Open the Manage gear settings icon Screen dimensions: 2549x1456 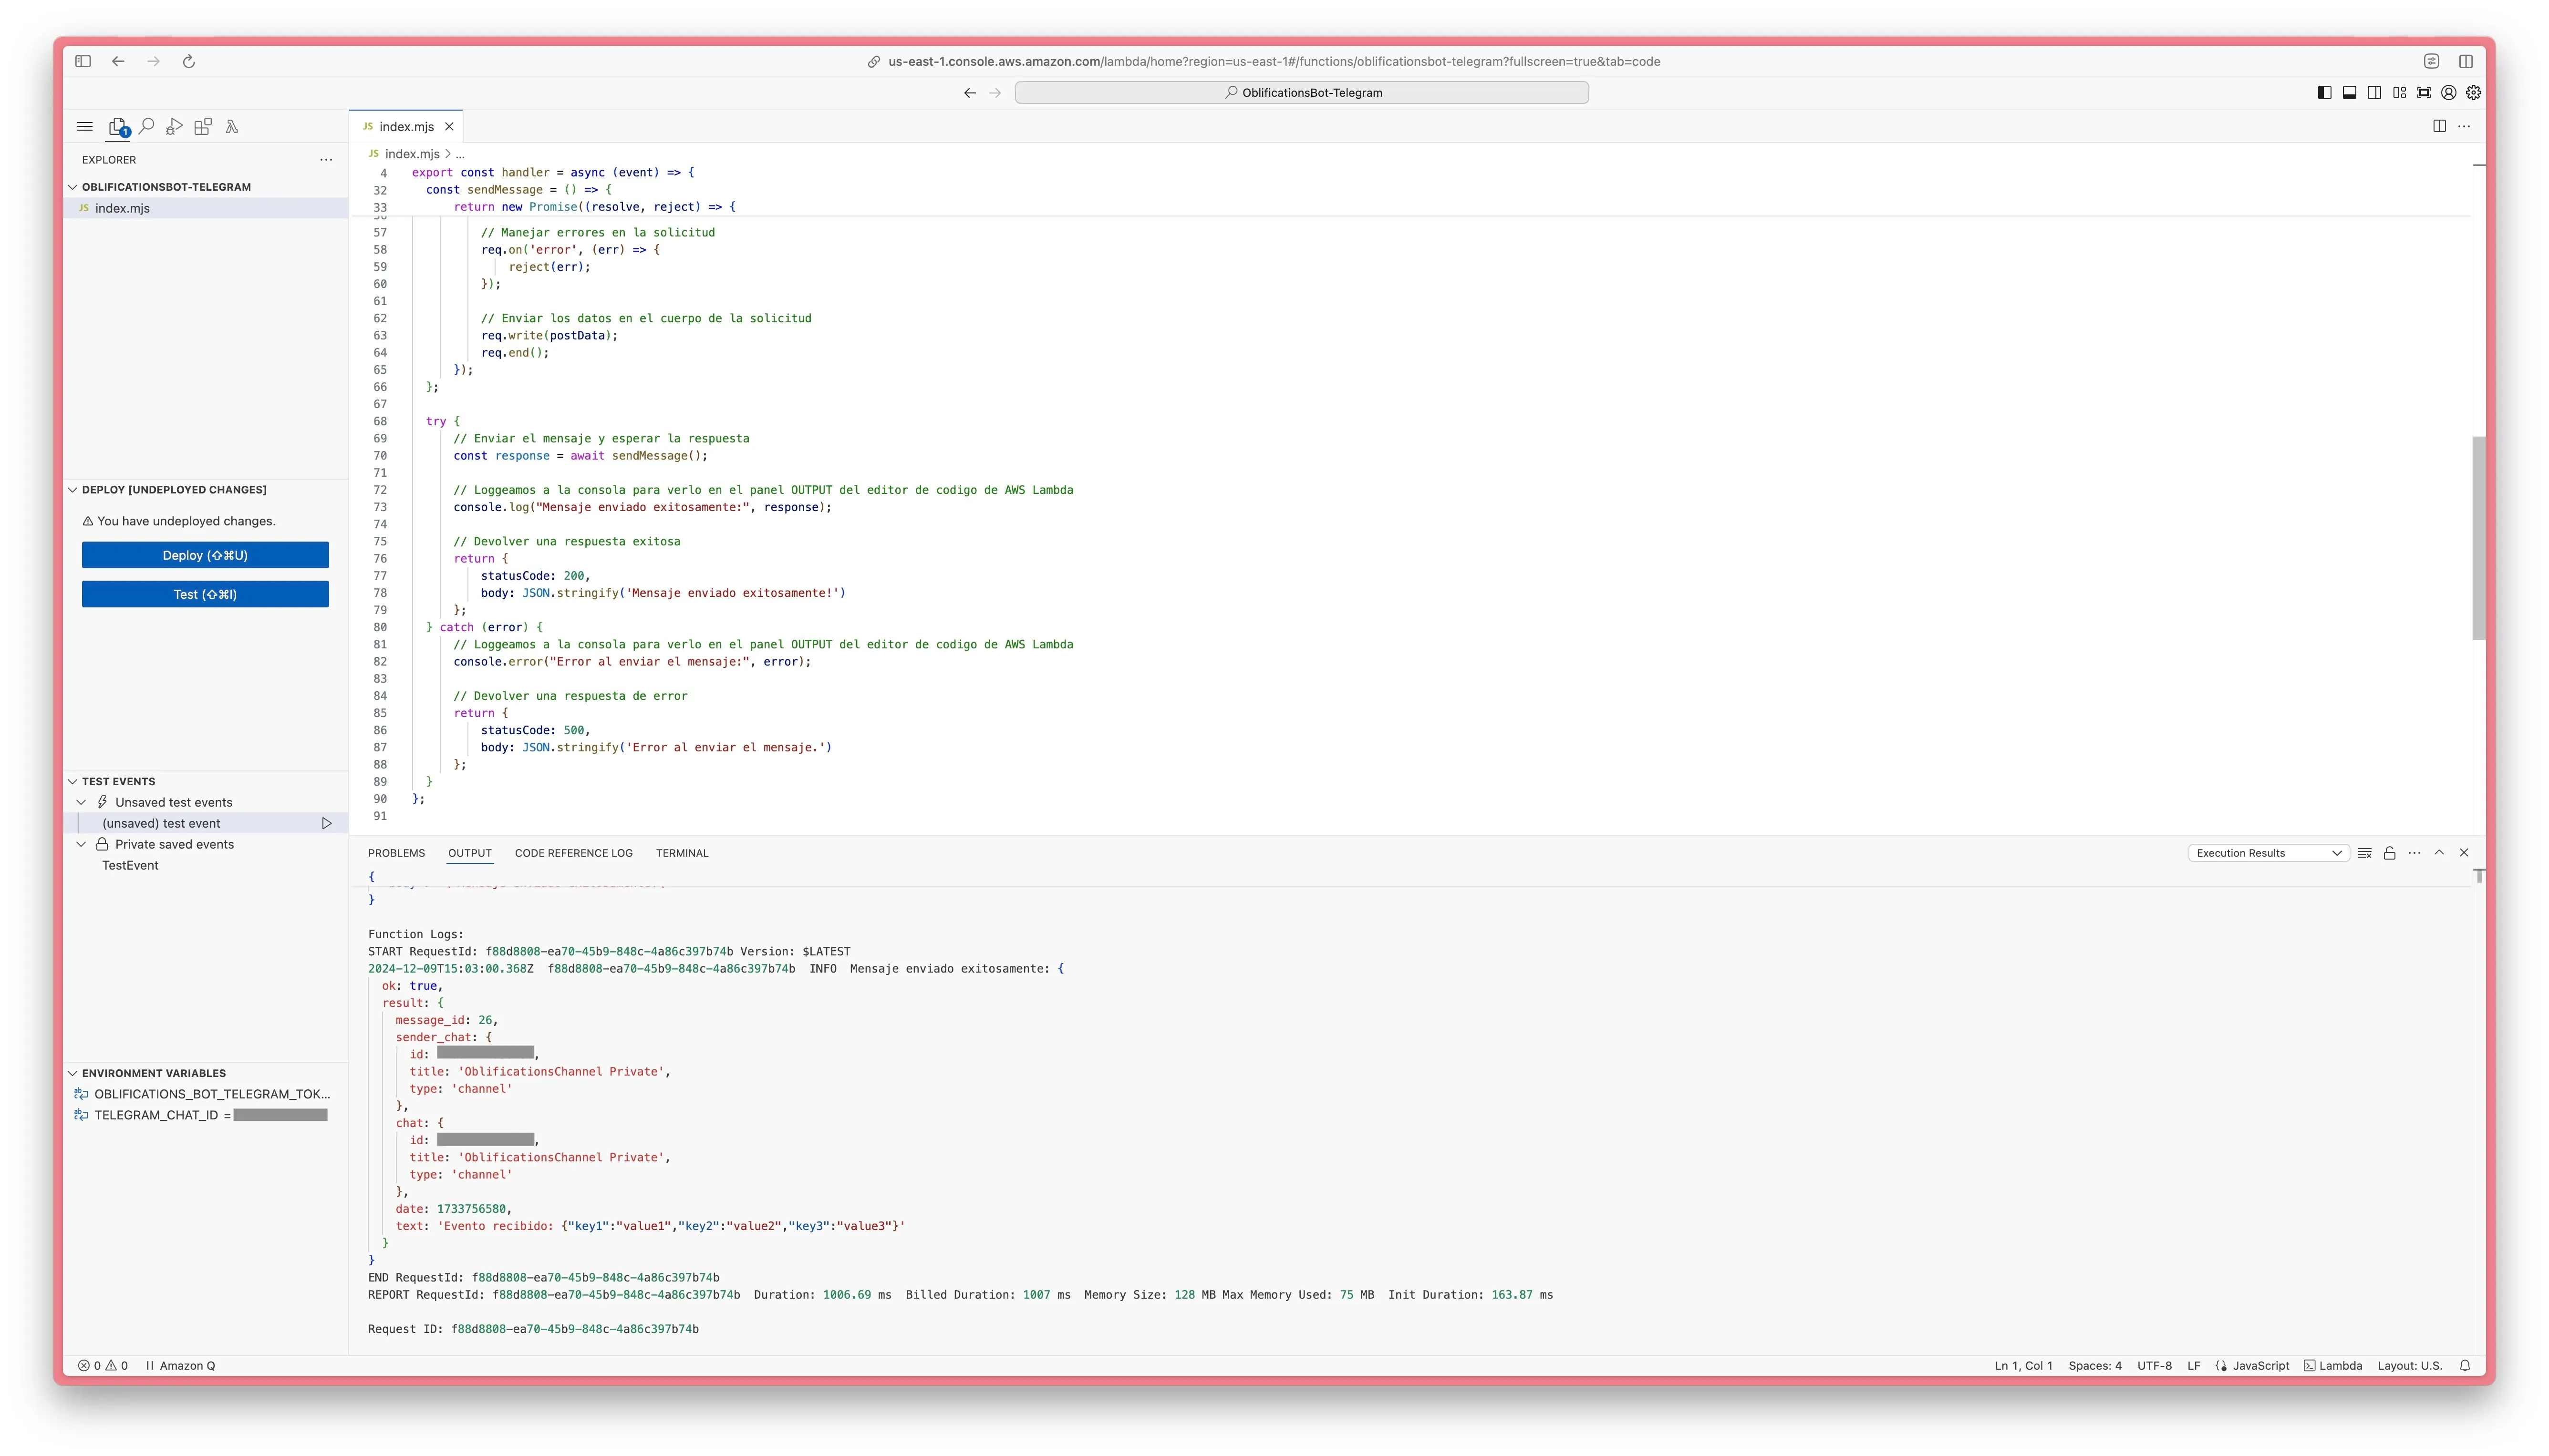point(2474,93)
